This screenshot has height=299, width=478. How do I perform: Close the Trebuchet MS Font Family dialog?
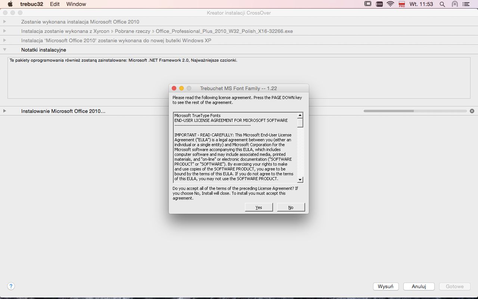tap(174, 88)
